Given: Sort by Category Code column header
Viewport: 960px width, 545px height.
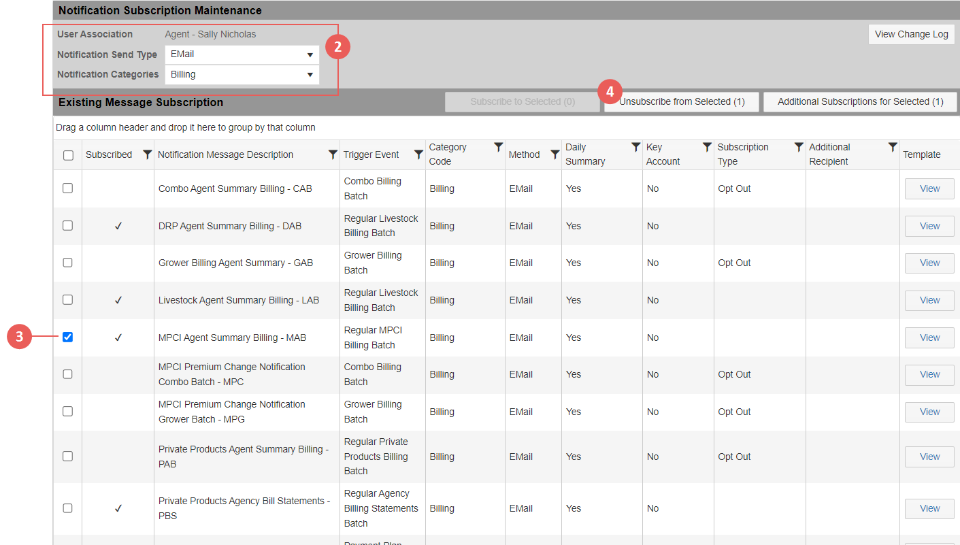Looking at the screenshot, I should (x=448, y=154).
